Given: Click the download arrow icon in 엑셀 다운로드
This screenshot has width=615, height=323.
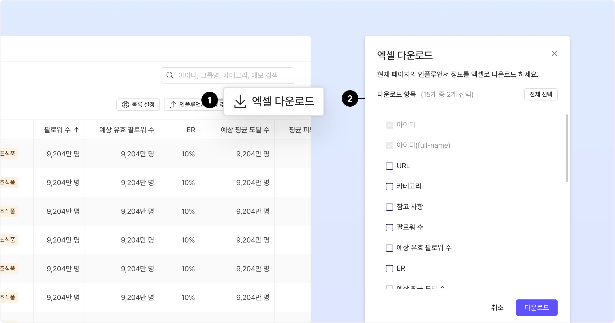Looking at the screenshot, I should point(240,102).
